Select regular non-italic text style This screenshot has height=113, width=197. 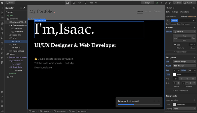tap(175, 83)
